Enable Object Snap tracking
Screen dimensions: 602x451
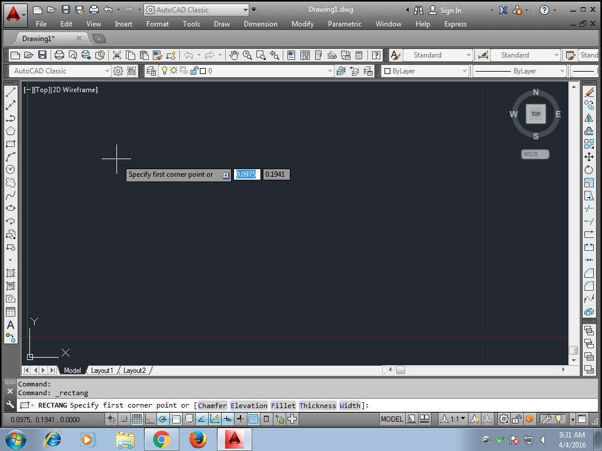click(200, 419)
